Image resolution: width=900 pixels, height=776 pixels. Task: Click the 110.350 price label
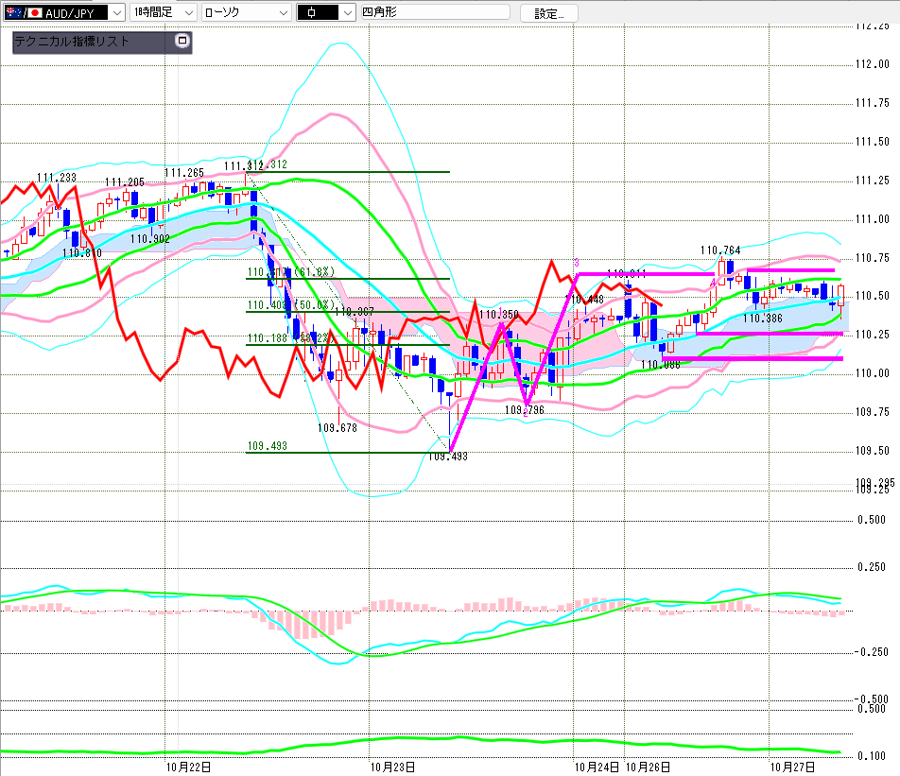pos(499,315)
